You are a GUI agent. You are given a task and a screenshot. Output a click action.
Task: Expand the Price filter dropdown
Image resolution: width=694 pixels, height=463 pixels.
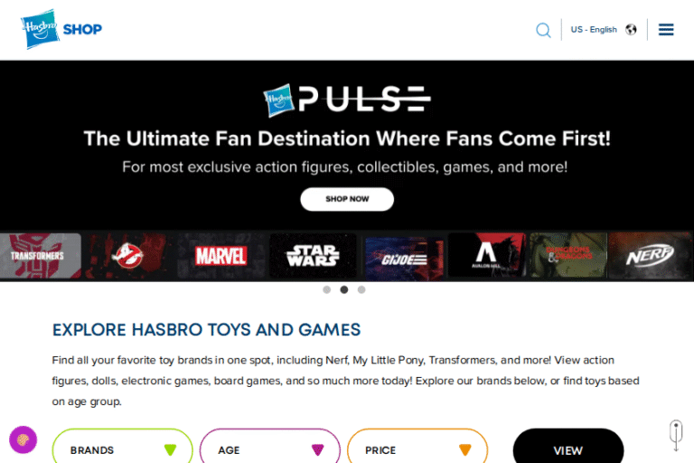417,447
